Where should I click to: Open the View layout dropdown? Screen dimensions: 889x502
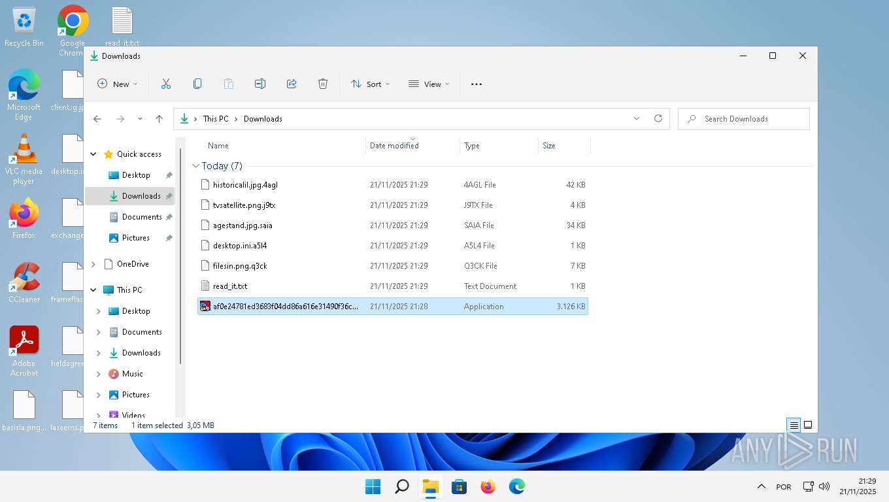(x=429, y=84)
